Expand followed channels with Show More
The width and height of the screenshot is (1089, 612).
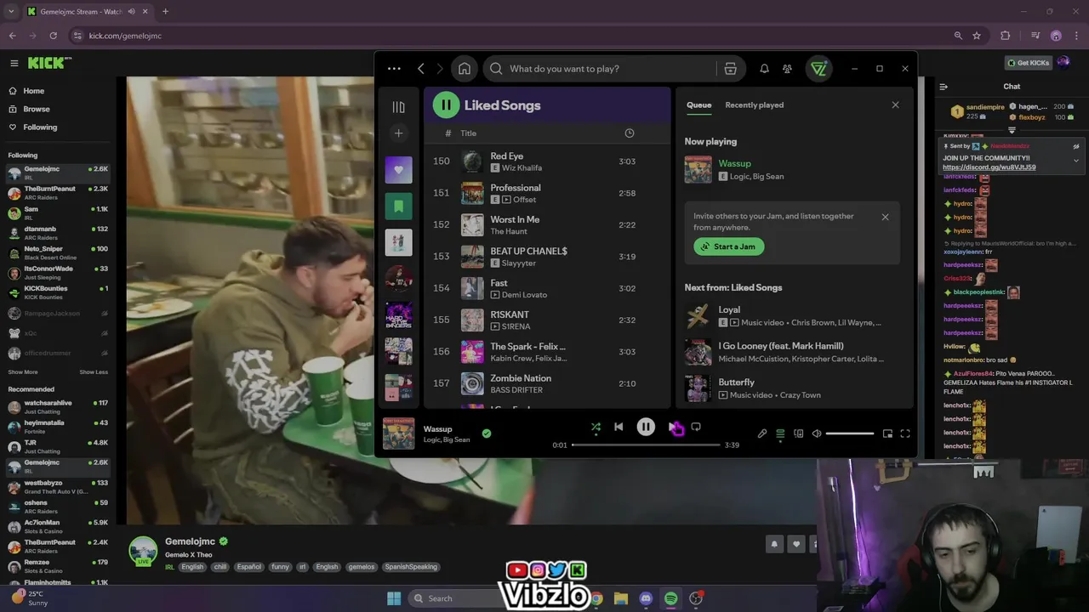[x=23, y=371]
